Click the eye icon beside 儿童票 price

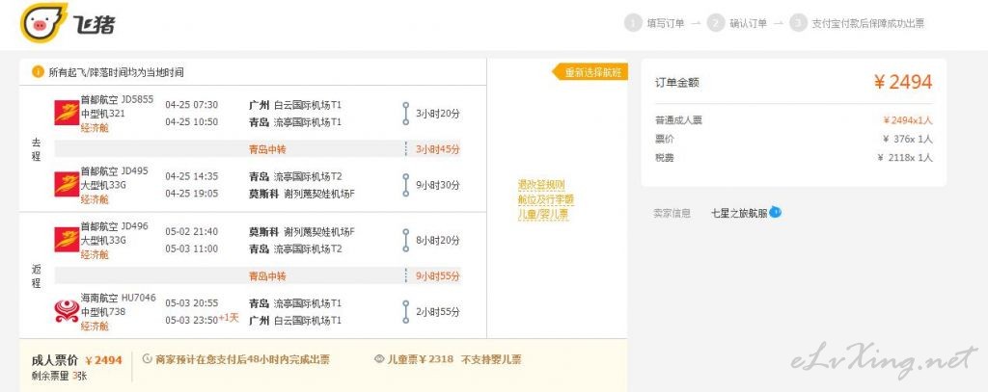point(378,359)
